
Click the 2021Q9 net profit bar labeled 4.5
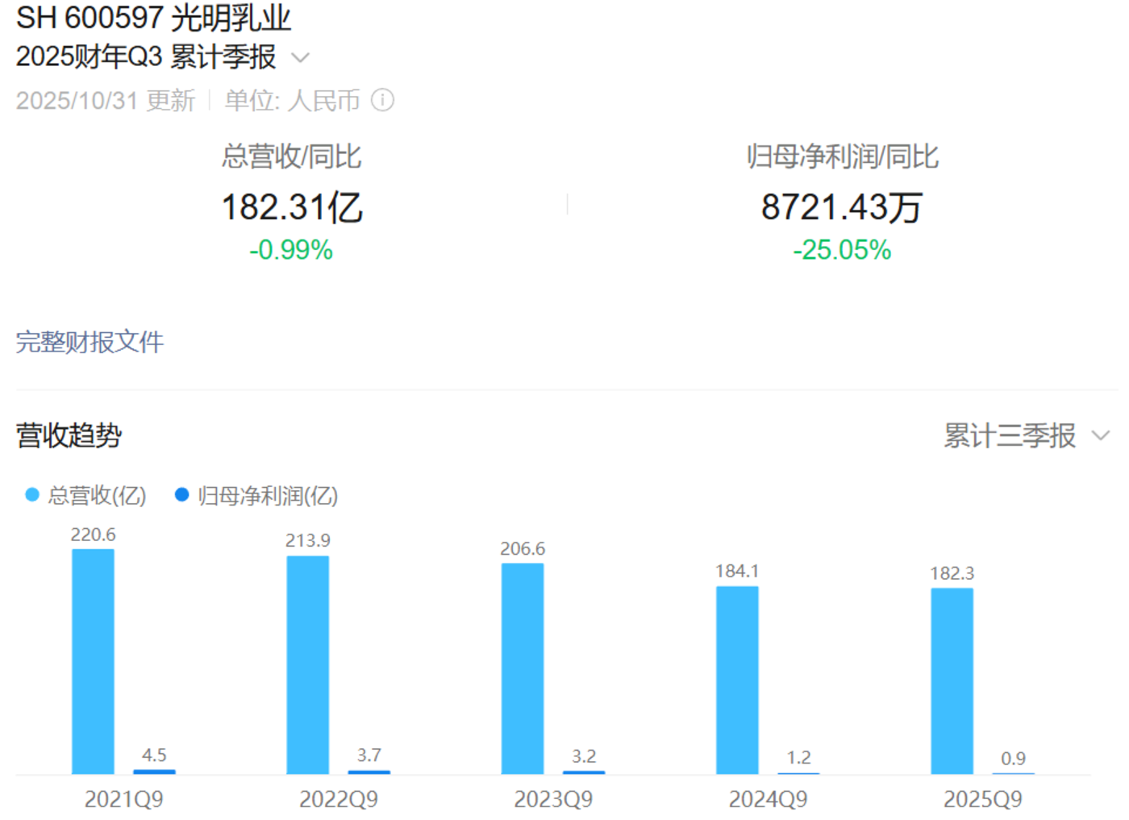click(x=154, y=772)
